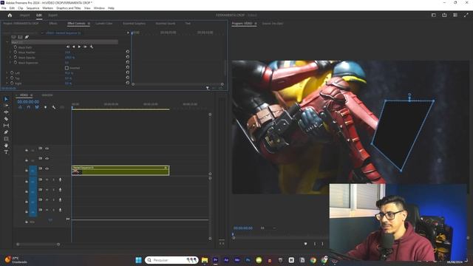Open mask tracking methods wrench
The image size is (473, 266).
click(x=92, y=47)
